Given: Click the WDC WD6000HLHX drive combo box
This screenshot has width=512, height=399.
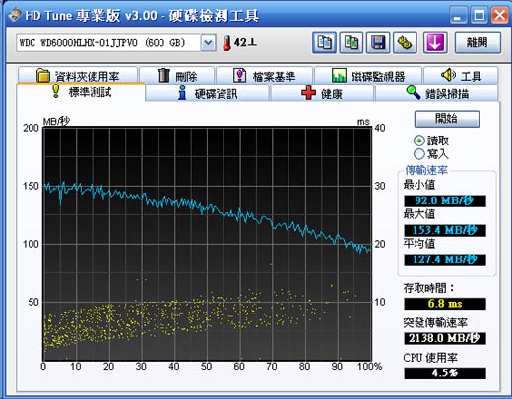Looking at the screenshot, I should [x=116, y=43].
